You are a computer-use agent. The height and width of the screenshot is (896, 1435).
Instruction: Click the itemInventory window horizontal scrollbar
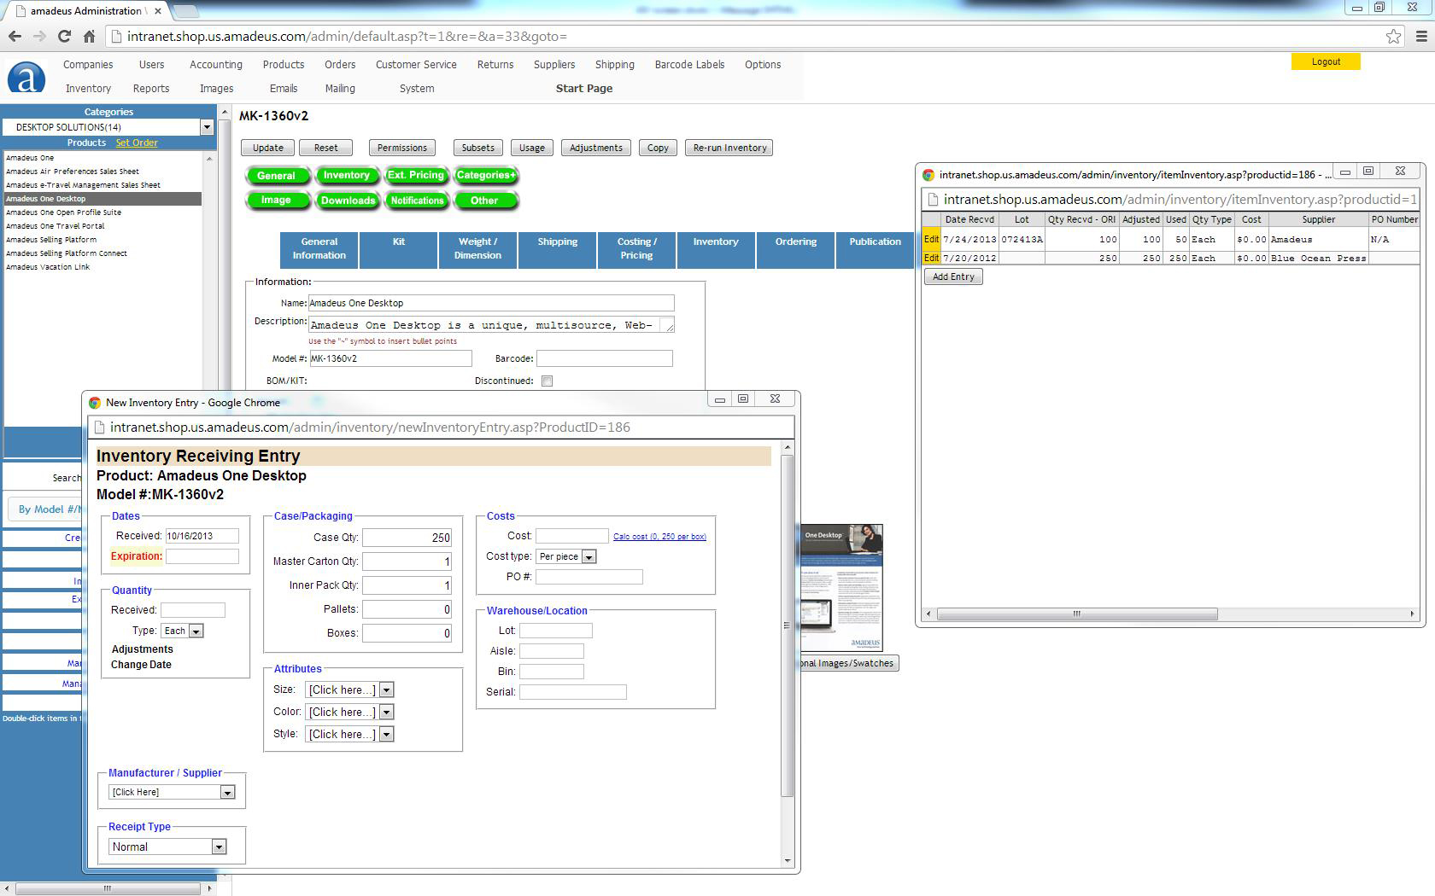click(1076, 614)
